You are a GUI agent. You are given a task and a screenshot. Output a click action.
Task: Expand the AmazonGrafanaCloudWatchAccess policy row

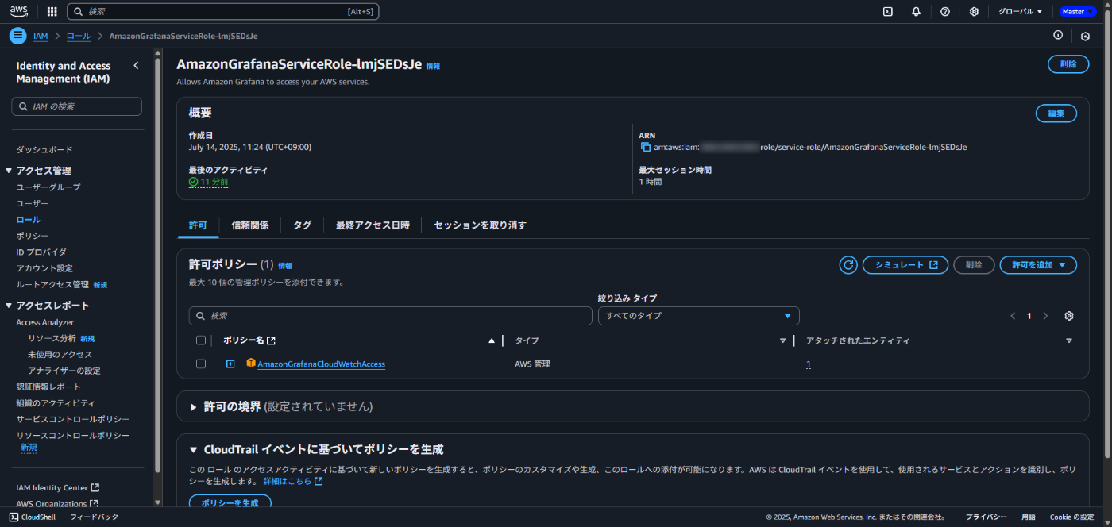coord(230,364)
